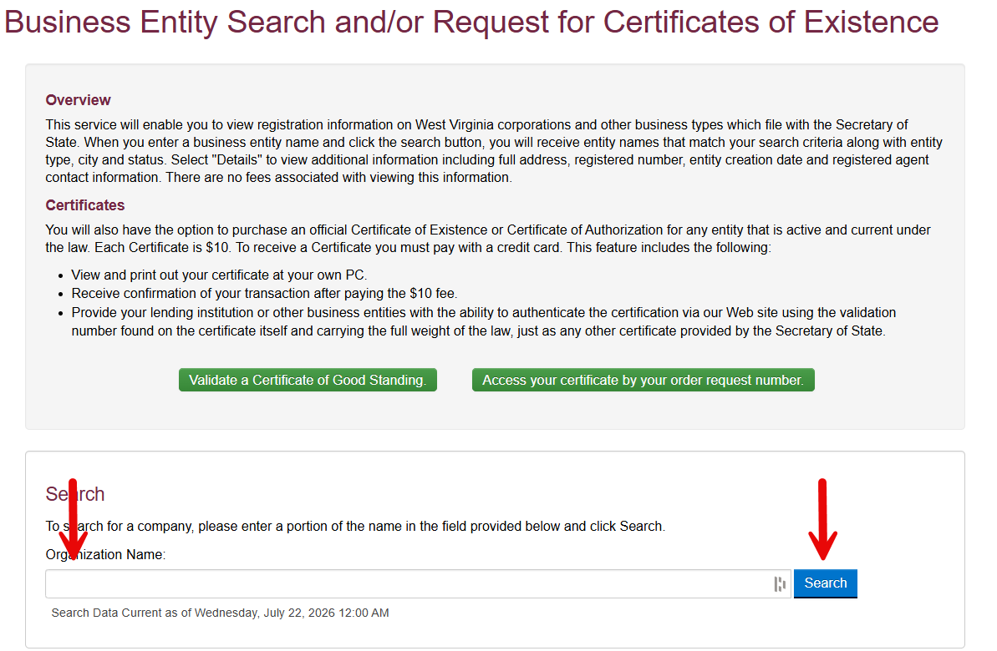997x651 pixels.
Task: Click the Business Entity Search page title
Action: (x=471, y=22)
